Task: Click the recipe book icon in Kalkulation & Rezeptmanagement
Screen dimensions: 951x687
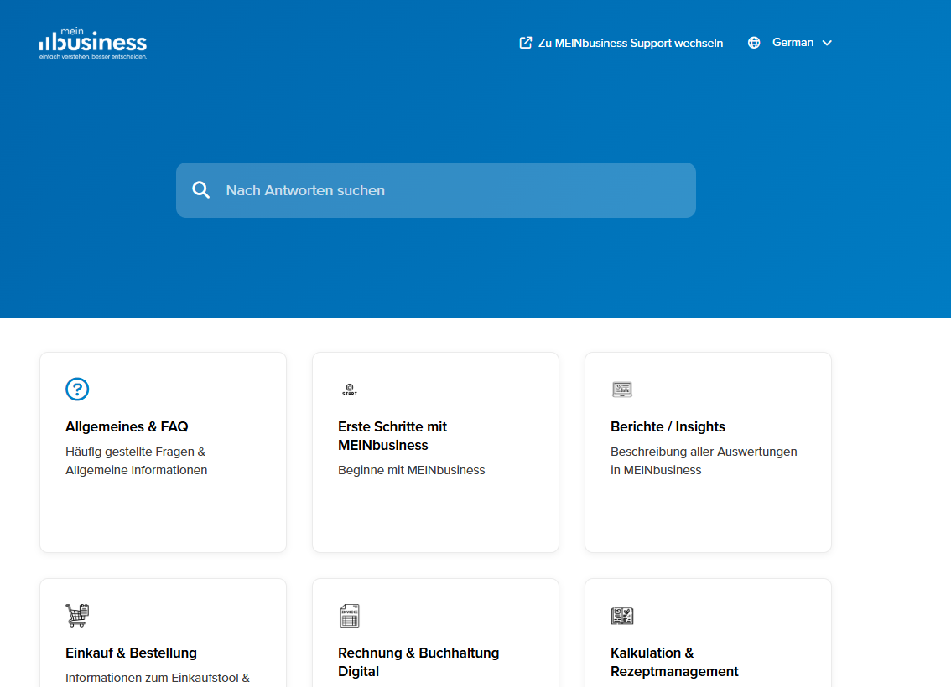Action: (622, 616)
